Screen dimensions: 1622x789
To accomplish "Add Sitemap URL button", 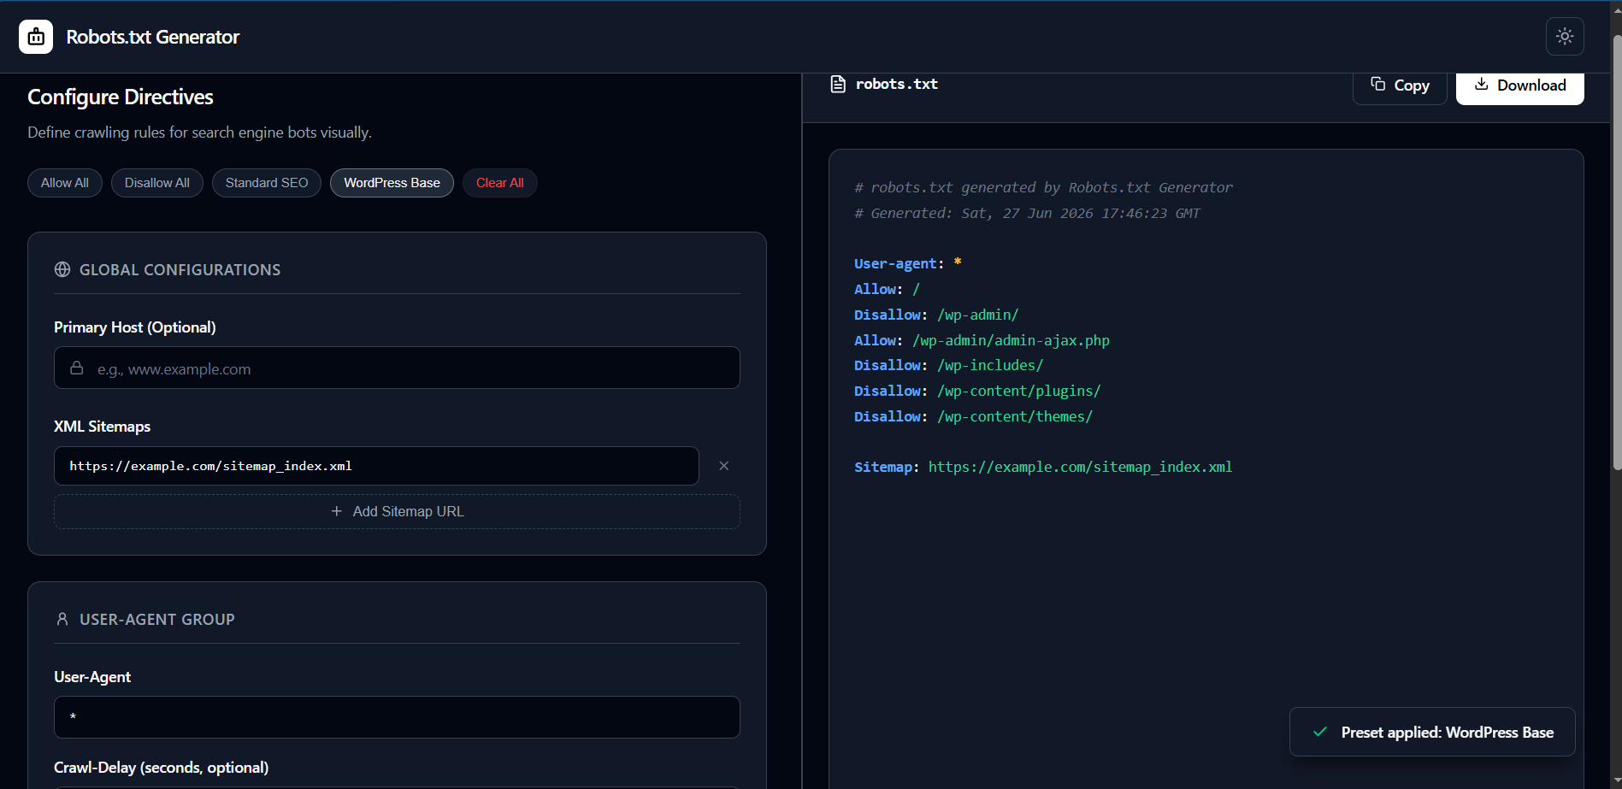I will pyautogui.click(x=397, y=511).
